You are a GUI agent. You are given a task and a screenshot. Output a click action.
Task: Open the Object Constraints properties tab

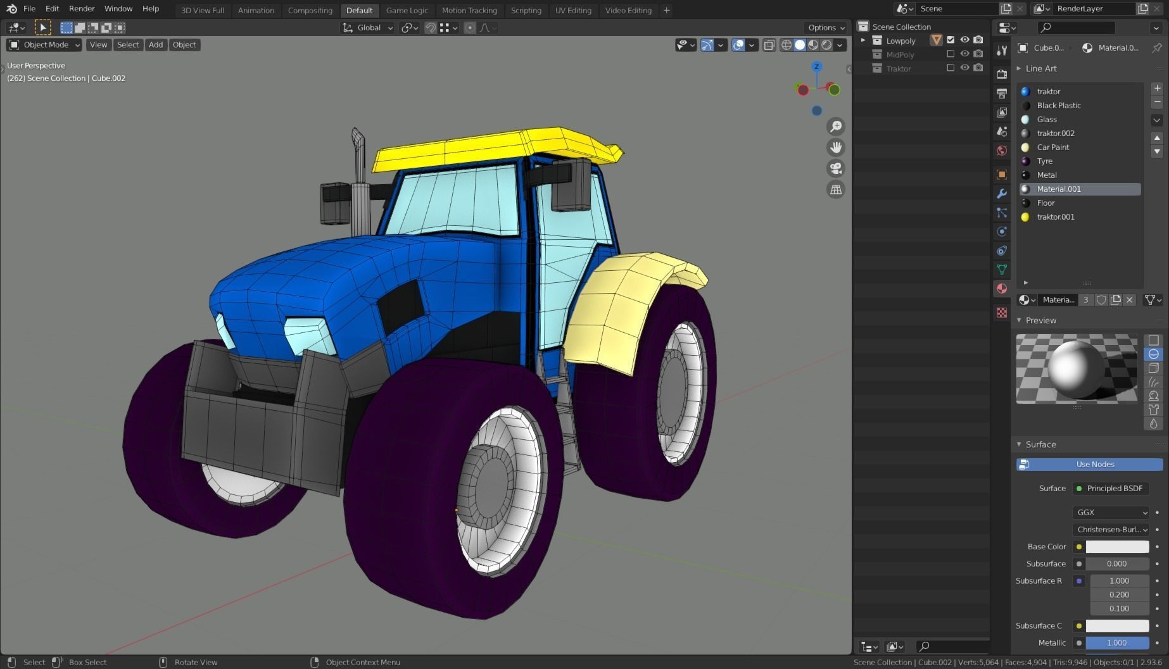pos(1002,251)
